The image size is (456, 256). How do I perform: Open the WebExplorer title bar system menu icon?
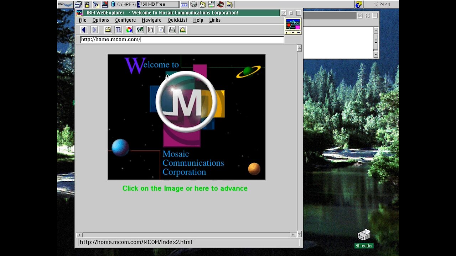click(79, 13)
